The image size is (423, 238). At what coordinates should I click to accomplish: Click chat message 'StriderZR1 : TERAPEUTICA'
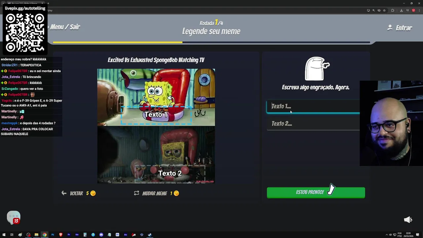tap(21, 65)
